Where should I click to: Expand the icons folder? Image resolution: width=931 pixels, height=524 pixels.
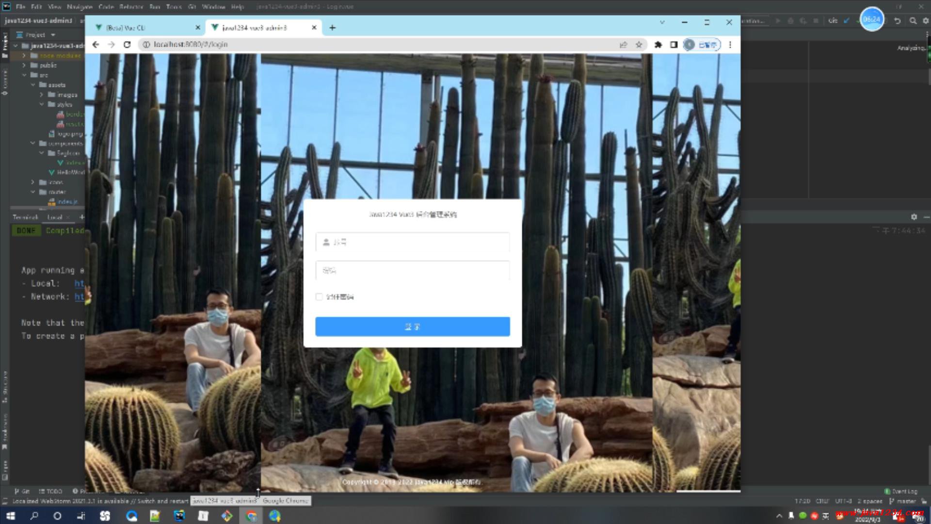click(33, 182)
